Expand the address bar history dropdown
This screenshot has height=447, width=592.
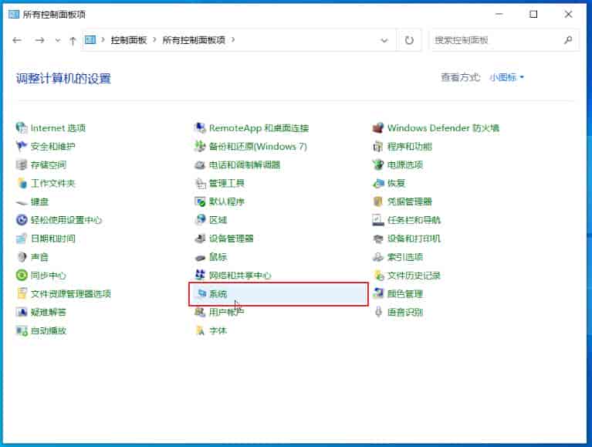click(384, 40)
